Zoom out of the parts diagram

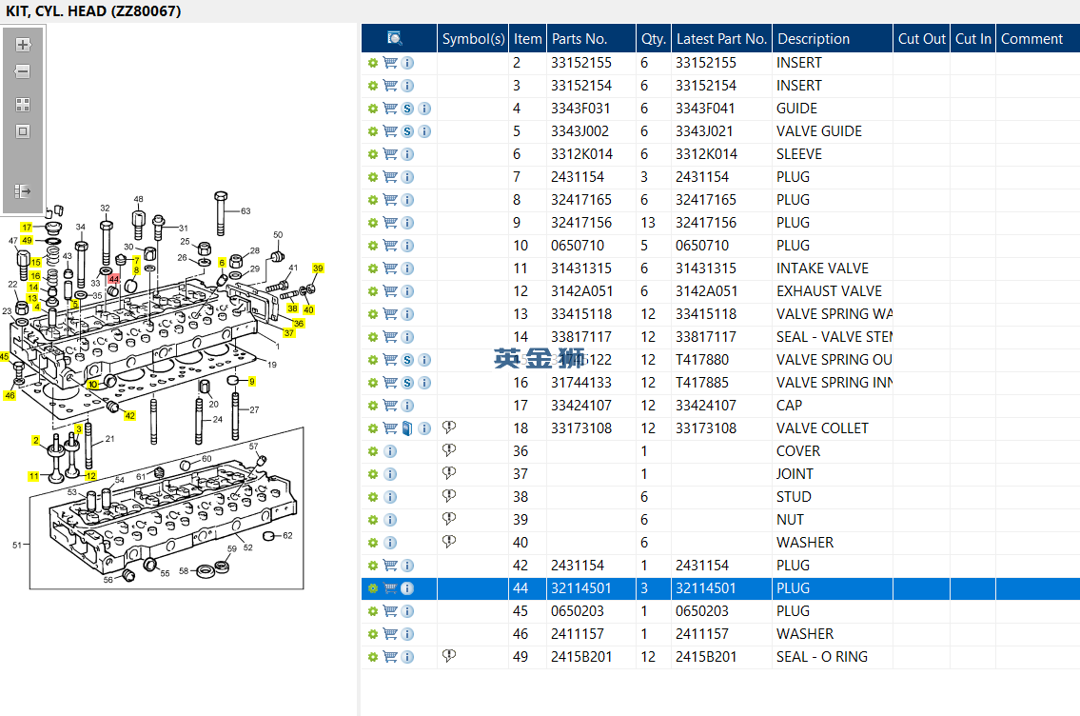pyautogui.click(x=23, y=71)
